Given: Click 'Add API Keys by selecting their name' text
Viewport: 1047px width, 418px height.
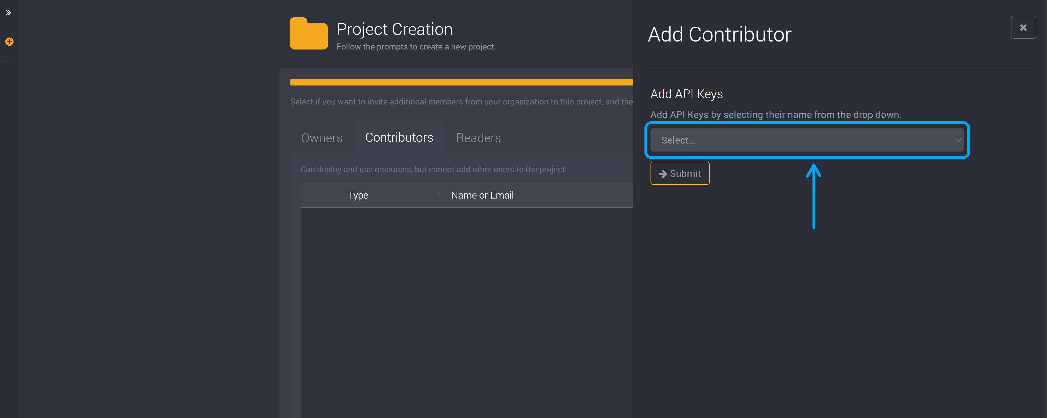Looking at the screenshot, I should point(776,115).
